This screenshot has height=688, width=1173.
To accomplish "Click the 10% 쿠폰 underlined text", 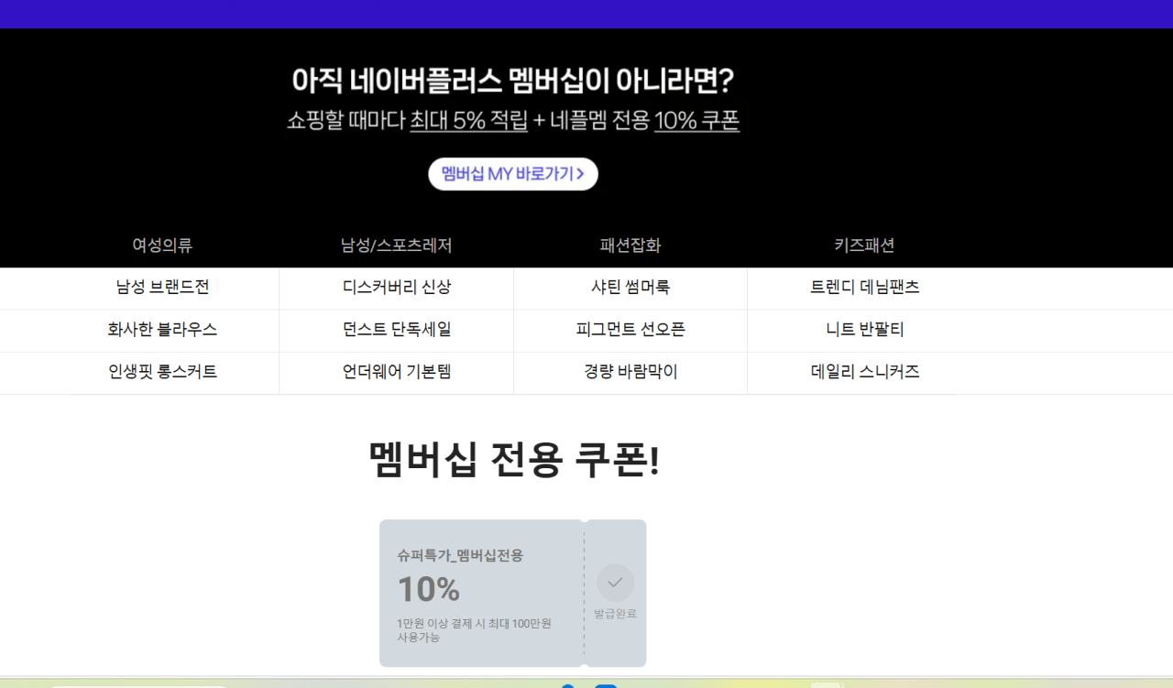I will (x=696, y=121).
